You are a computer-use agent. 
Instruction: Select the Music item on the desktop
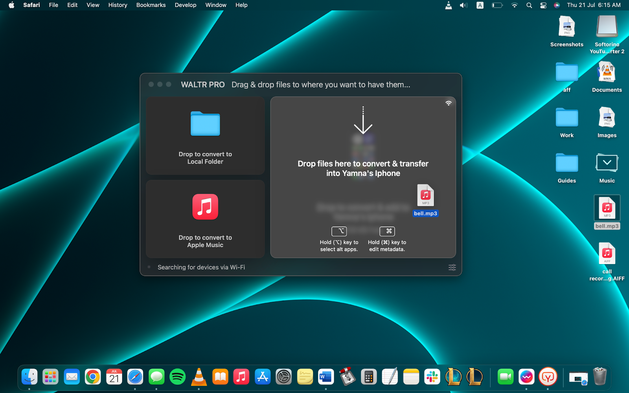coord(607,168)
